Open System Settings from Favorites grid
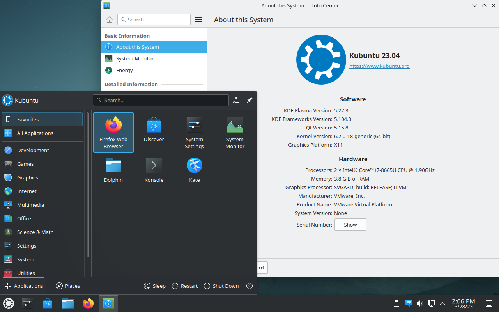The height and width of the screenshot is (312, 499). 194,132
